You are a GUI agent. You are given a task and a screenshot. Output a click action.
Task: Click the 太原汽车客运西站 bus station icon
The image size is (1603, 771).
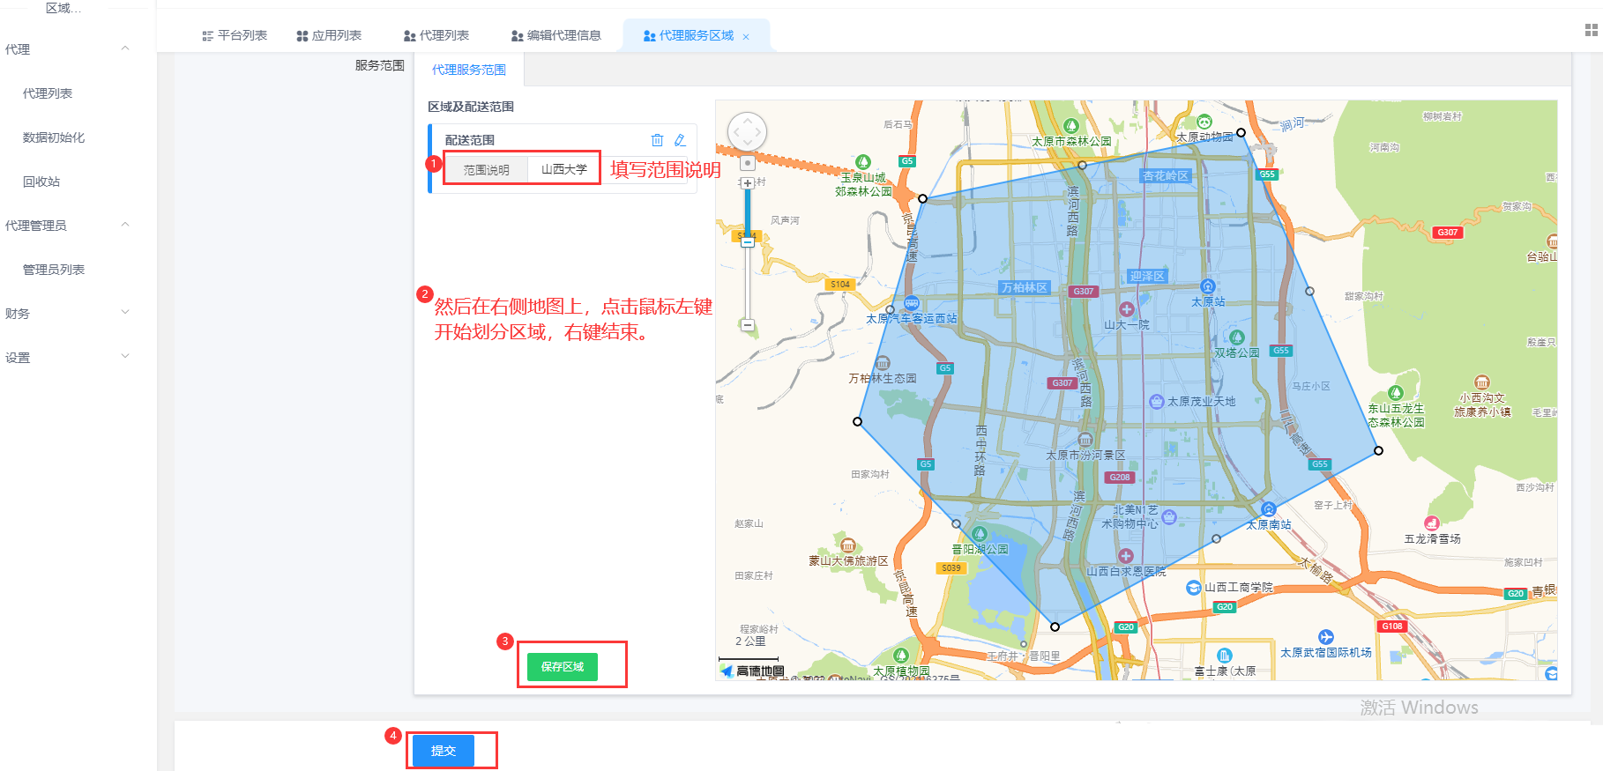(x=912, y=304)
